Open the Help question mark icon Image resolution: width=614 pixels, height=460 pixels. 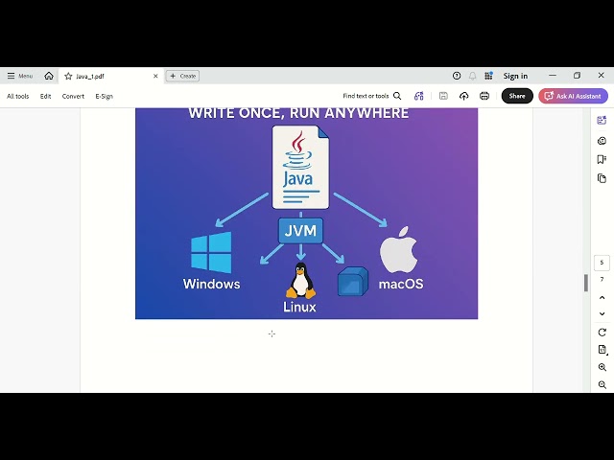pos(457,76)
